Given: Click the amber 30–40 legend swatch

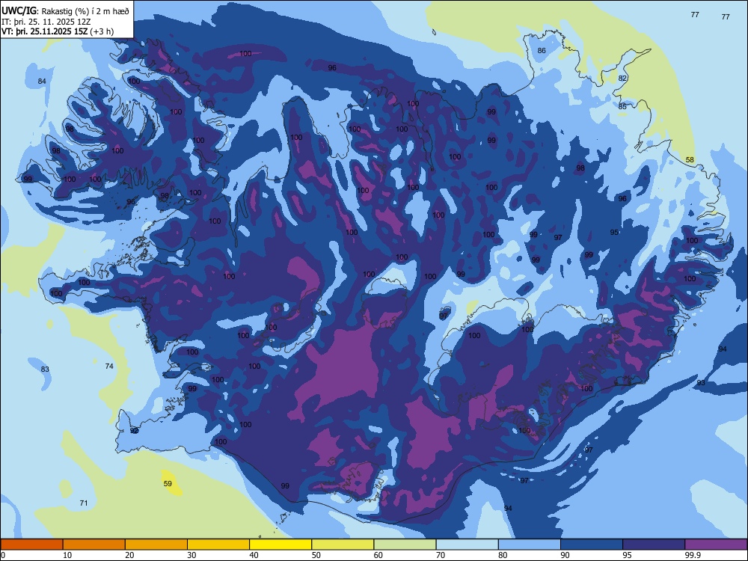Looking at the screenshot, I should pos(218,545).
